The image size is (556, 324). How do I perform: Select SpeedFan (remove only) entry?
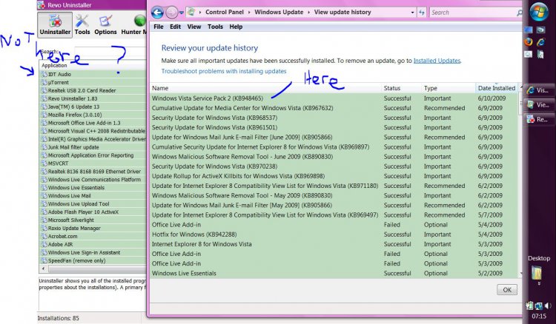[x=93, y=260]
